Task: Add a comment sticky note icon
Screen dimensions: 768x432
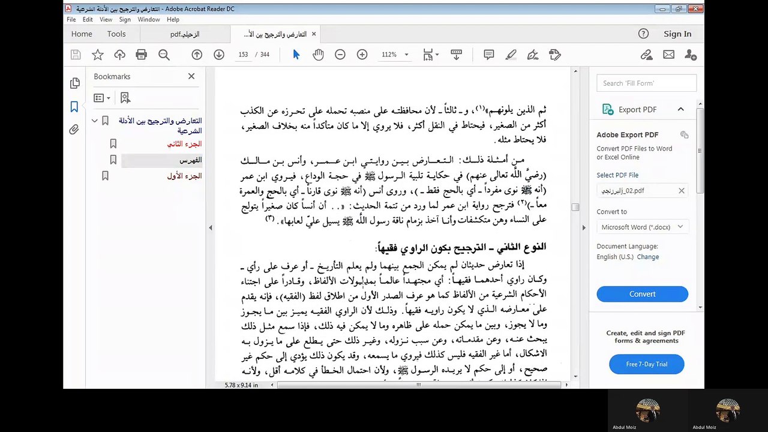Action: (489, 55)
